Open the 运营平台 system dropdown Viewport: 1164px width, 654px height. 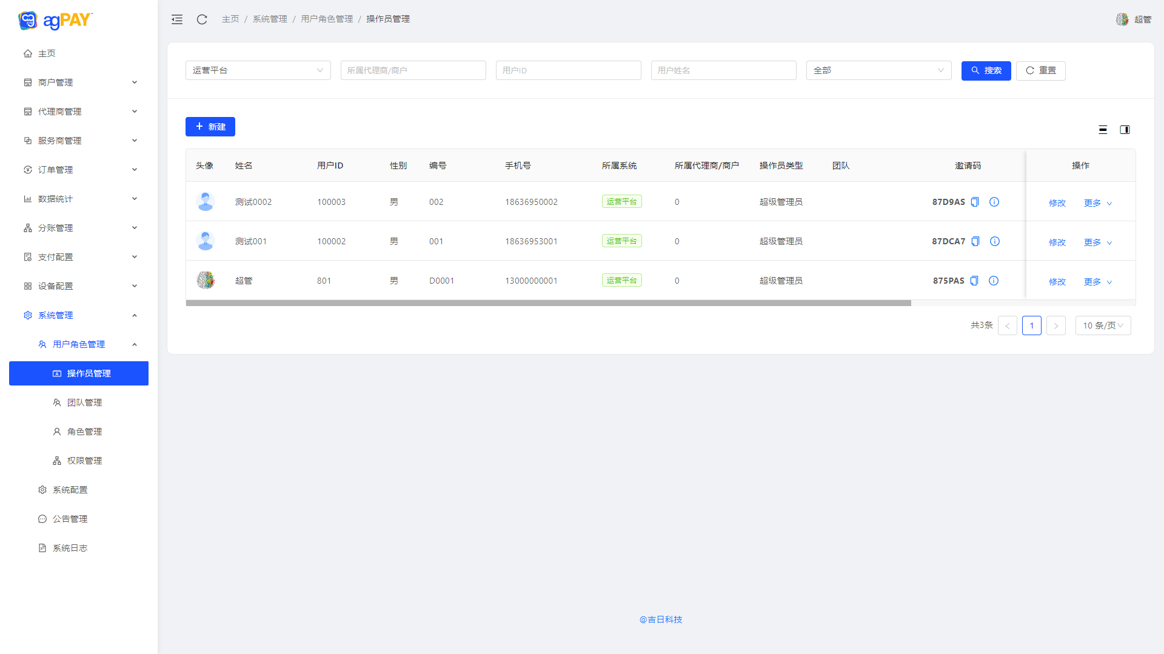(x=258, y=70)
